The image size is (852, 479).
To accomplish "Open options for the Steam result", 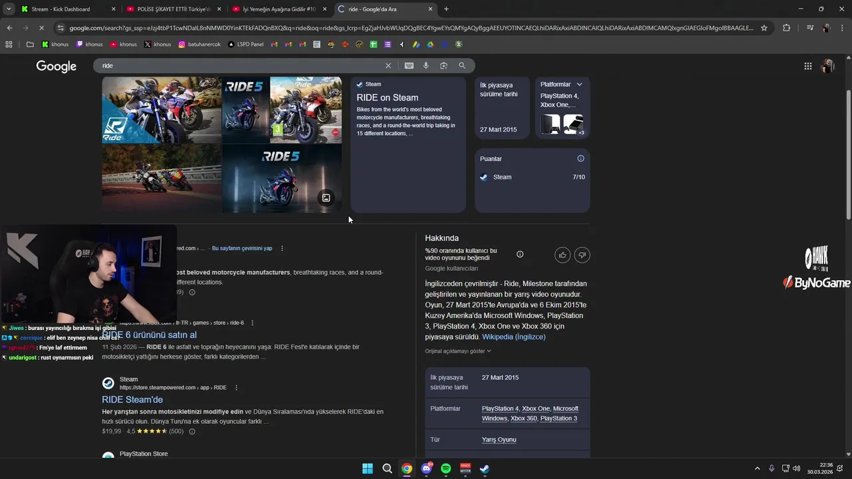I will pyautogui.click(x=236, y=388).
